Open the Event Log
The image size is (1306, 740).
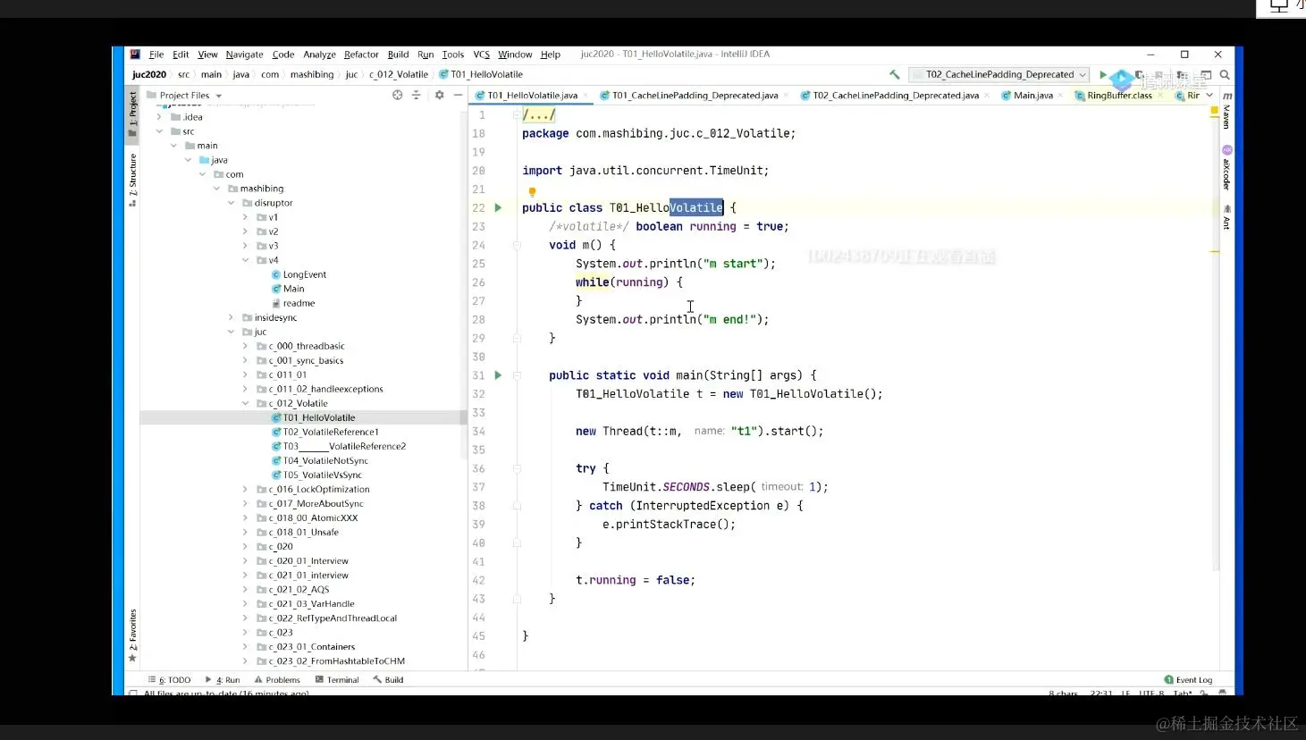pyautogui.click(x=1188, y=680)
